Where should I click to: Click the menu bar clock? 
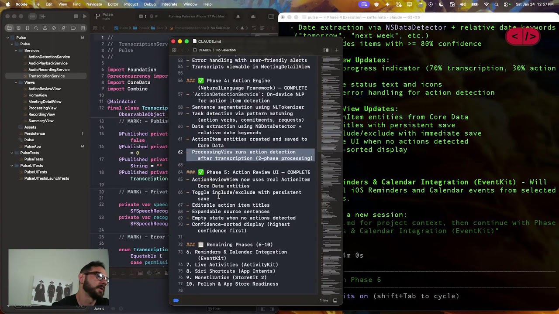535,4
